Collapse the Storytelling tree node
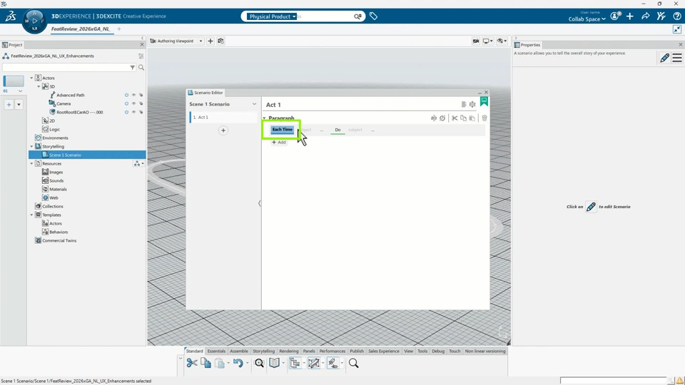The width and height of the screenshot is (685, 385). [31, 146]
